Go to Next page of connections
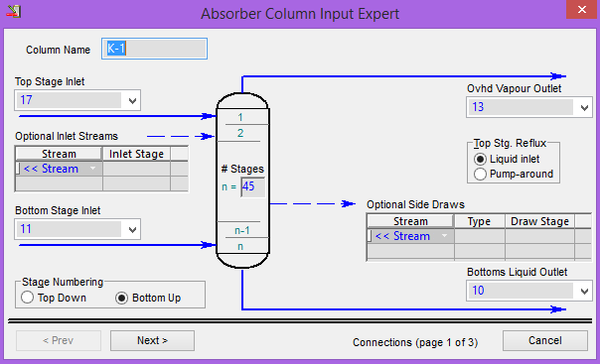 pos(152,340)
